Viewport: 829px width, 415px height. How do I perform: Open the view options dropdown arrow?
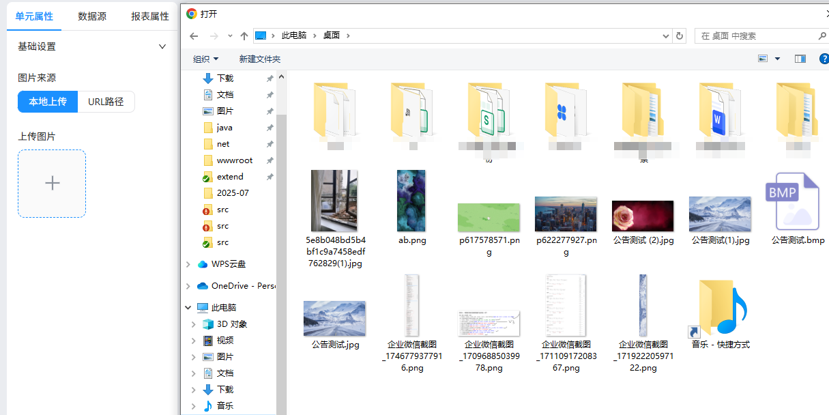(x=777, y=59)
